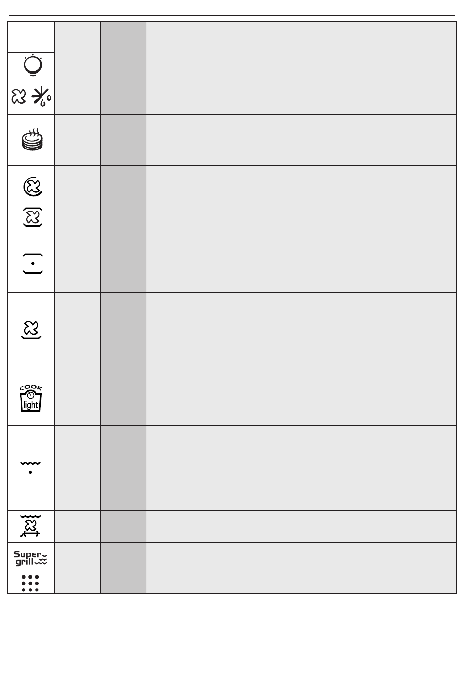
Task: Select the fan with bottom heat icon
Action: point(31,330)
